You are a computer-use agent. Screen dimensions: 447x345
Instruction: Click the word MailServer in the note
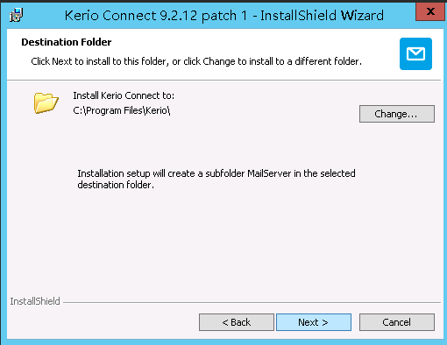pyautogui.click(x=269, y=173)
